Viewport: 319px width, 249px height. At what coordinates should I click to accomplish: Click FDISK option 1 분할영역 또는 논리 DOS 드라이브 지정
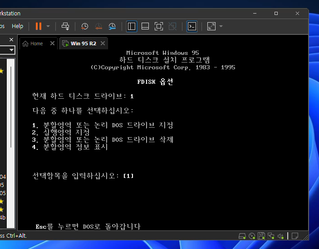[103, 125]
